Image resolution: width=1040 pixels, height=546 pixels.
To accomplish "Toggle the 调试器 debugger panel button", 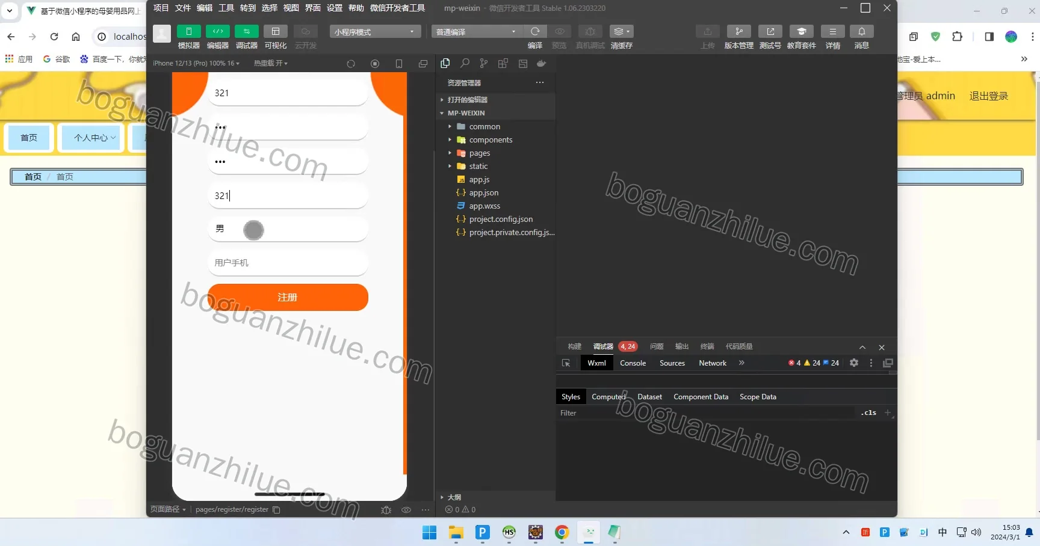I will pos(246,31).
